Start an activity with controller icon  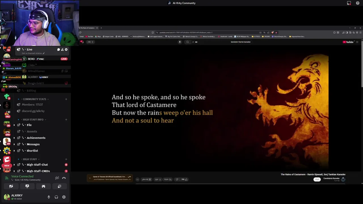pyautogui.click(x=43, y=186)
